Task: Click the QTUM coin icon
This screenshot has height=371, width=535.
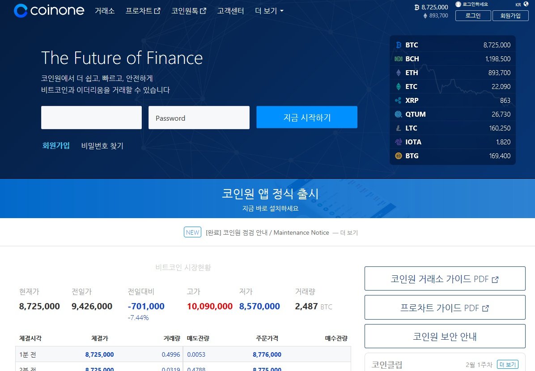Action: tap(398, 114)
